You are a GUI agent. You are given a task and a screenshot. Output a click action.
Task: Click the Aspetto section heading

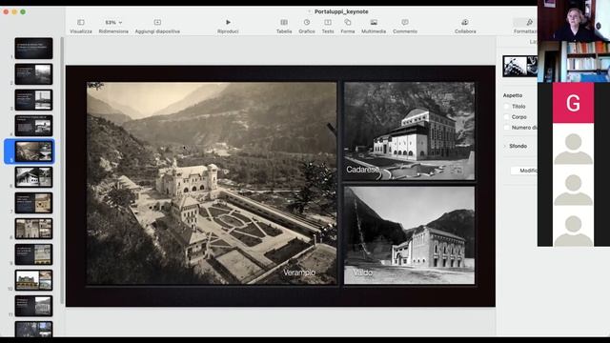[513, 95]
